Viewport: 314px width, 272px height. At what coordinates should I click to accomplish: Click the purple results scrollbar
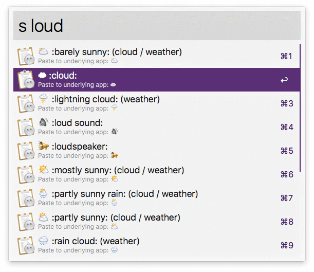coord(300,108)
